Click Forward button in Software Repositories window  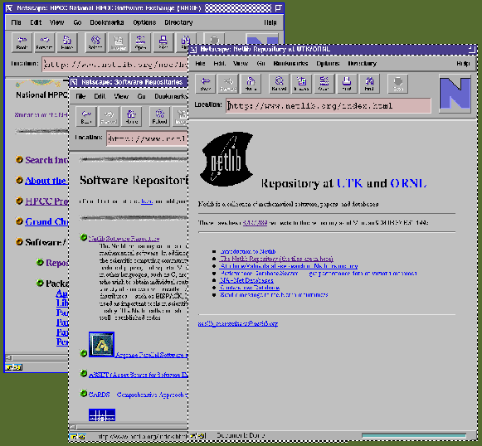(109, 116)
